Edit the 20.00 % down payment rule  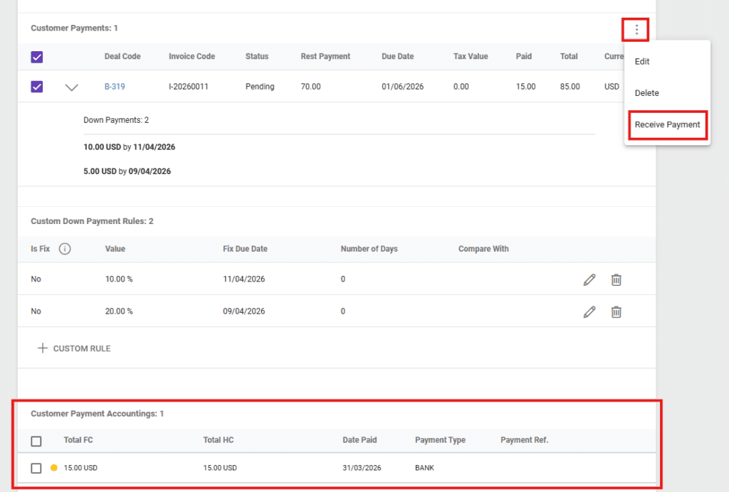pyautogui.click(x=589, y=311)
